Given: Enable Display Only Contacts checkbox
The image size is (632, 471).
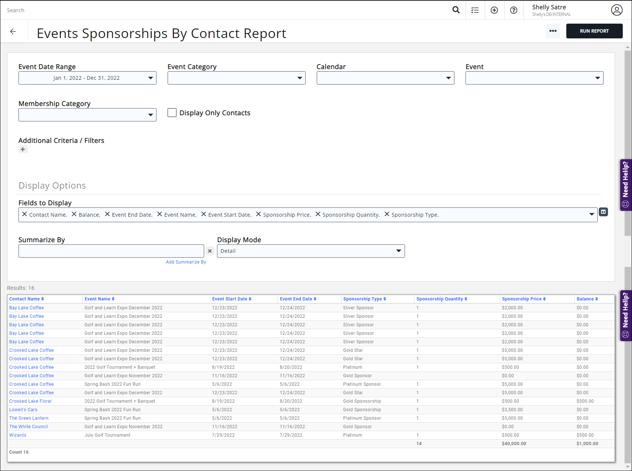Looking at the screenshot, I should [x=172, y=113].
